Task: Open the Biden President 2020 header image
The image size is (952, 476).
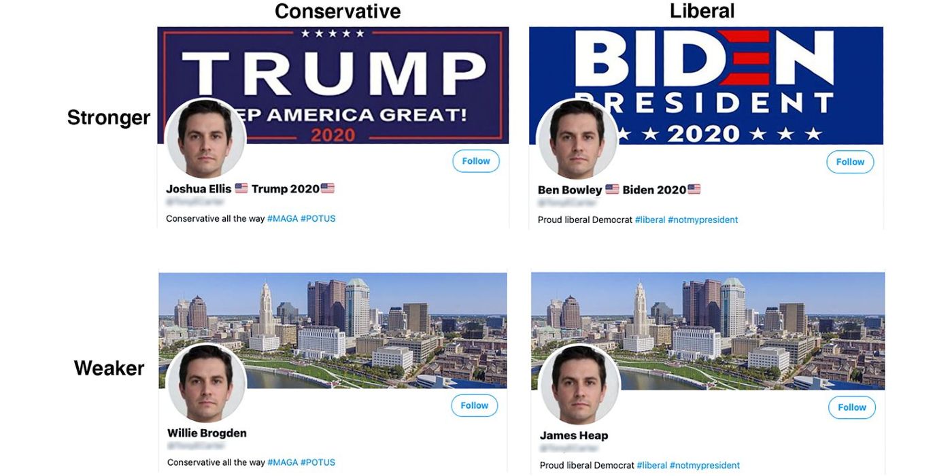Action: coord(706,86)
